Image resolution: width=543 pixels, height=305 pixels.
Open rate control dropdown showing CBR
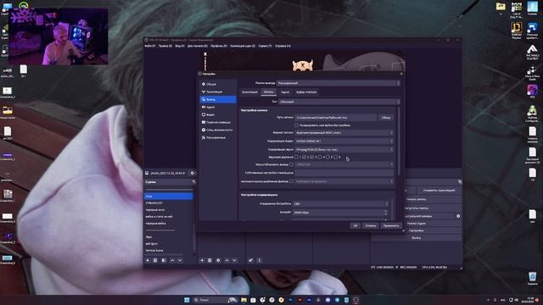(341, 203)
